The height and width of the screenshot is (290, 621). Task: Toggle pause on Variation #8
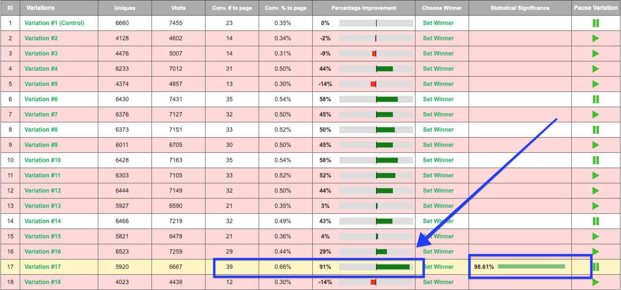[x=595, y=130]
